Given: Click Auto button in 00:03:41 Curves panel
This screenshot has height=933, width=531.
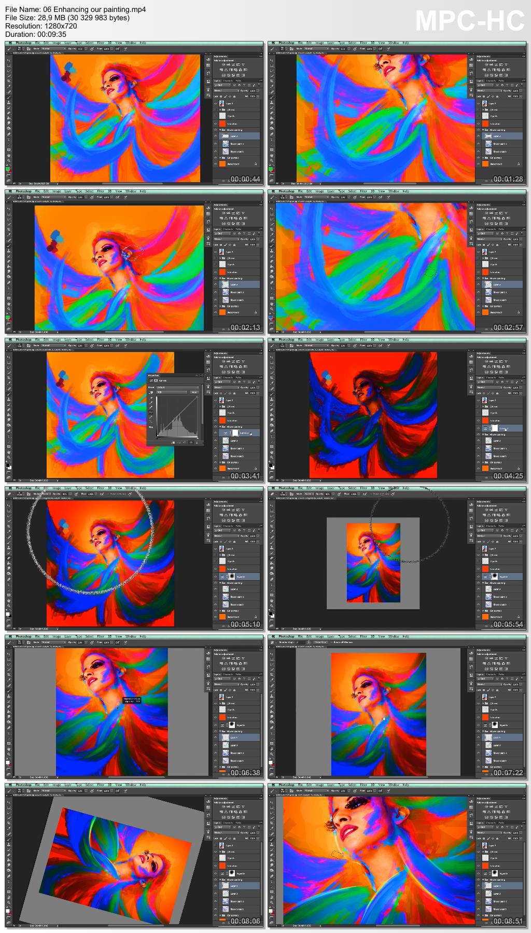Looking at the screenshot, I should (194, 392).
